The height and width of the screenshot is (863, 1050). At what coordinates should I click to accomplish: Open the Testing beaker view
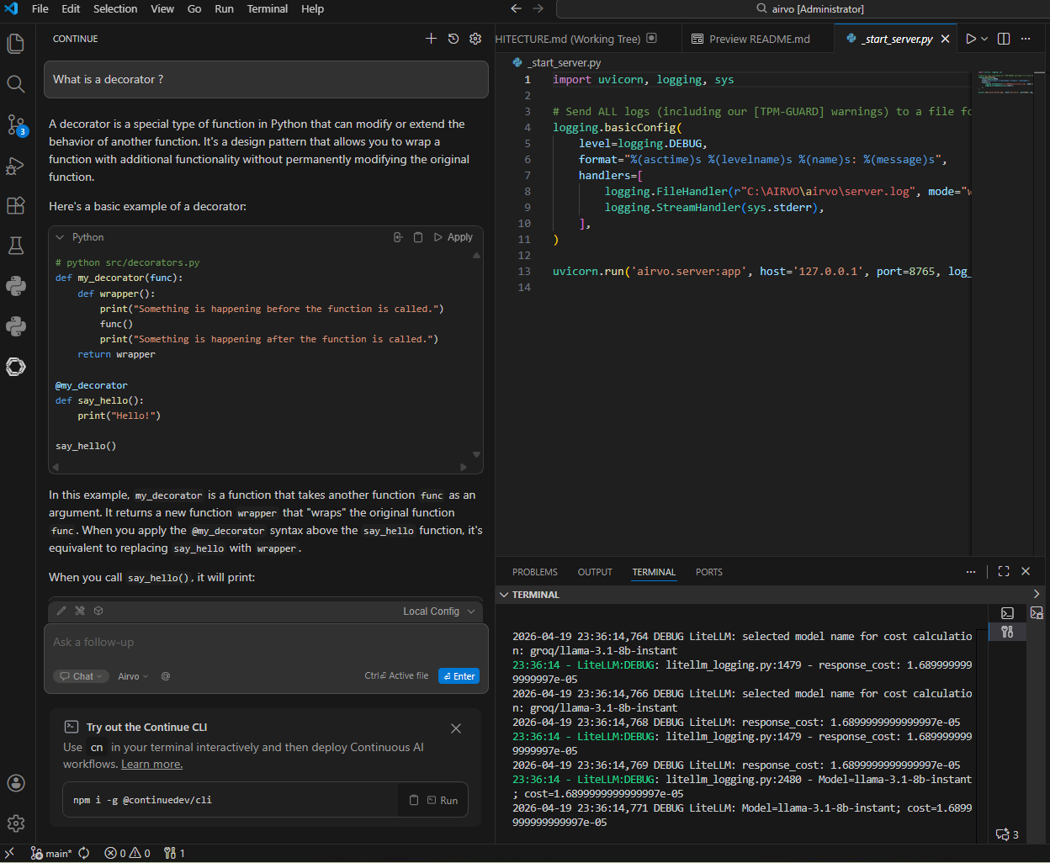coord(16,246)
